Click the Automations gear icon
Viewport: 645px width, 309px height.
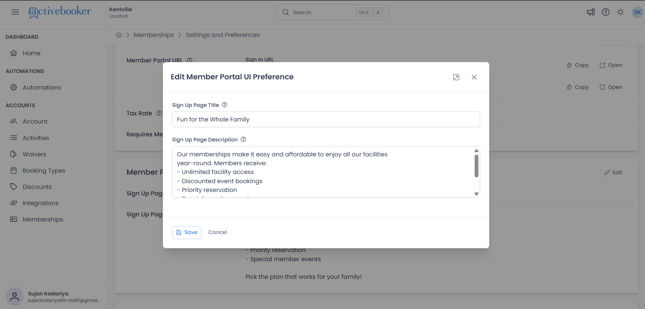tap(14, 88)
